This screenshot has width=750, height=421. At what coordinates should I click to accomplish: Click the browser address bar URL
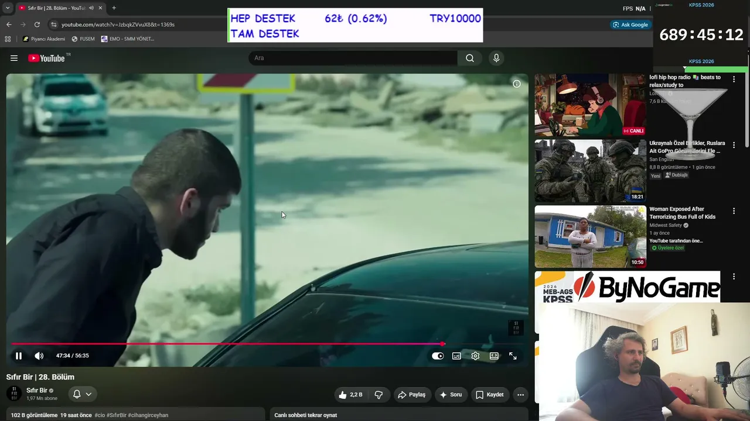point(118,25)
